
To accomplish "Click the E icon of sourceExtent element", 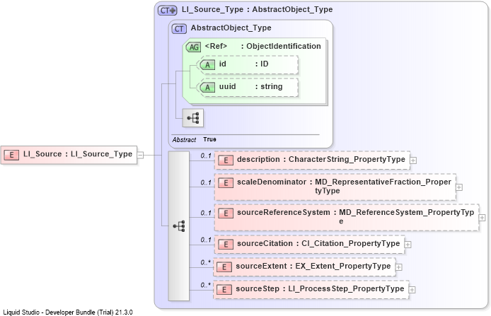I will (x=224, y=267).
